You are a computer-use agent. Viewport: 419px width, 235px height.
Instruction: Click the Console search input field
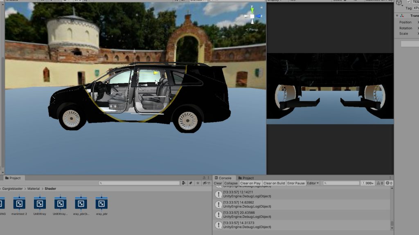coord(342,183)
